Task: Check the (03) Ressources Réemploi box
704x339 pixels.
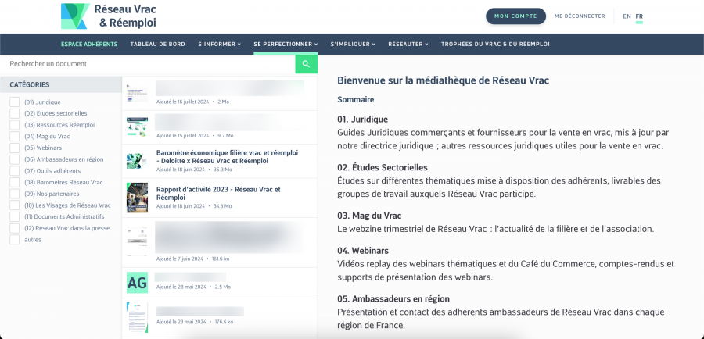Action: pyautogui.click(x=14, y=125)
